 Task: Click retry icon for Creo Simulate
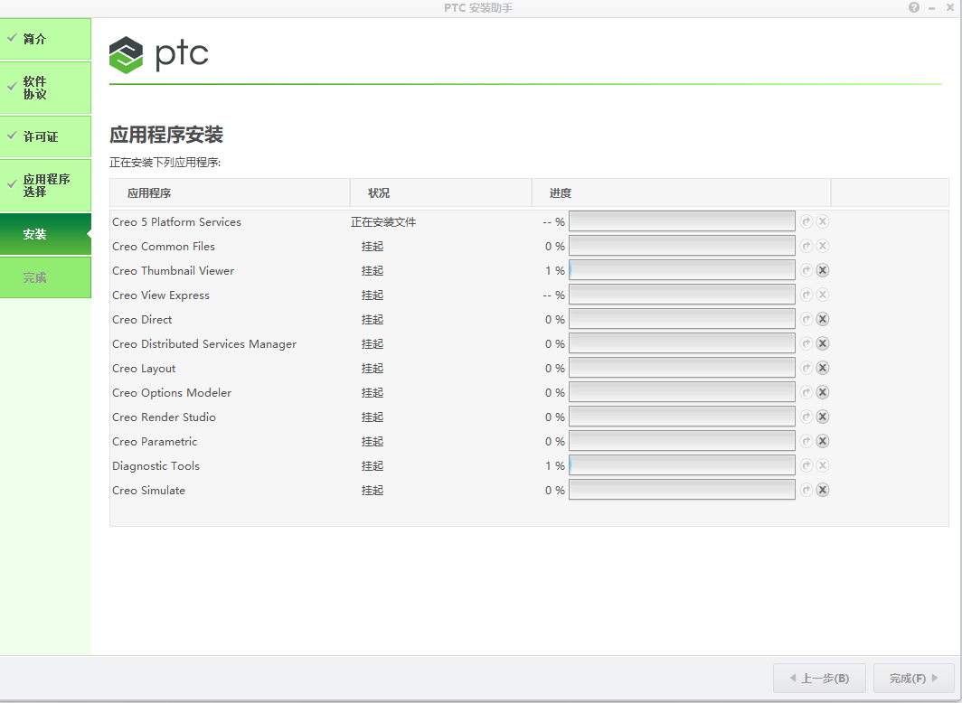point(806,490)
